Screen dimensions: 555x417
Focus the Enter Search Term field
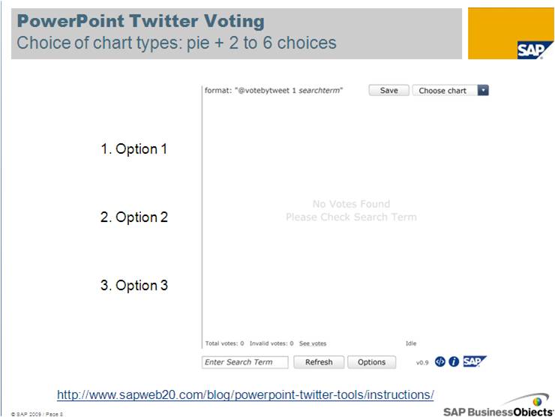pos(245,362)
